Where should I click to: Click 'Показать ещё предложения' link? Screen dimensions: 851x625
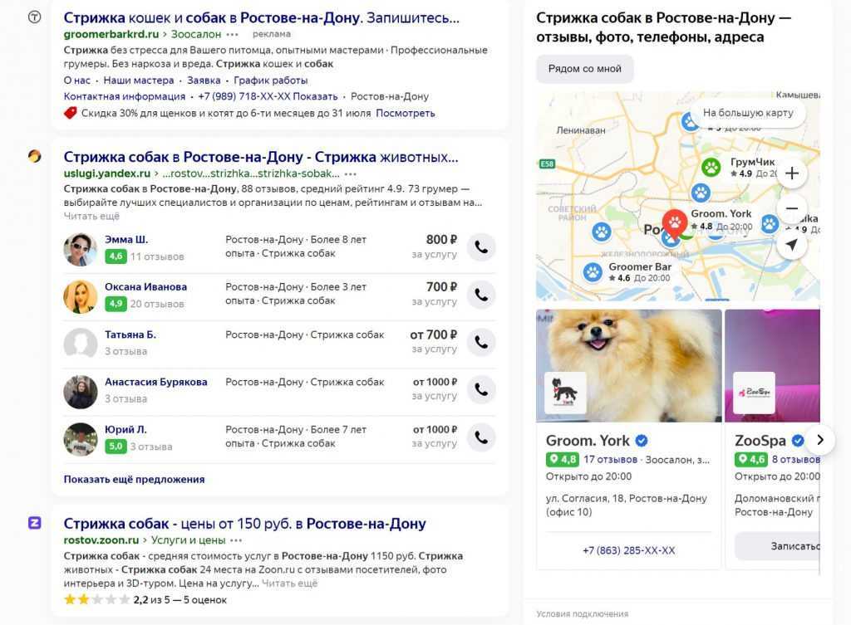[134, 479]
